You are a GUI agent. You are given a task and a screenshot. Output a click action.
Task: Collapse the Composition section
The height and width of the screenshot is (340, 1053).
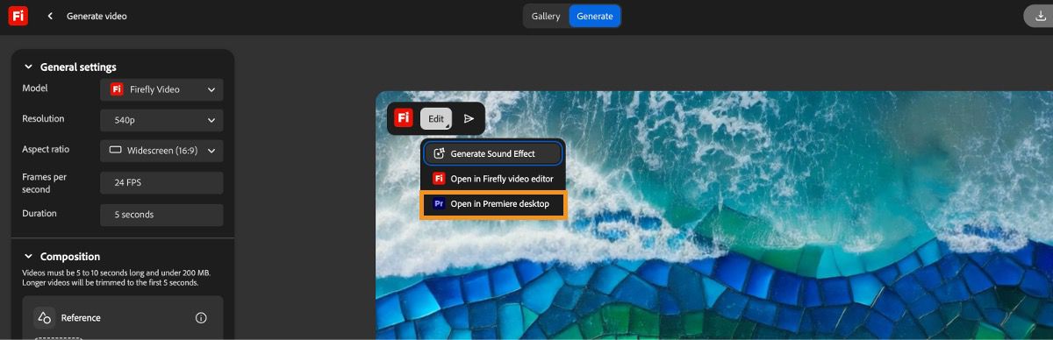click(28, 257)
